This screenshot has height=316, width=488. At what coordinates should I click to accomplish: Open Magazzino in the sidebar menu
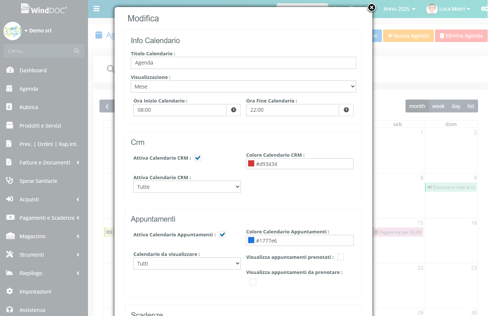(x=32, y=236)
